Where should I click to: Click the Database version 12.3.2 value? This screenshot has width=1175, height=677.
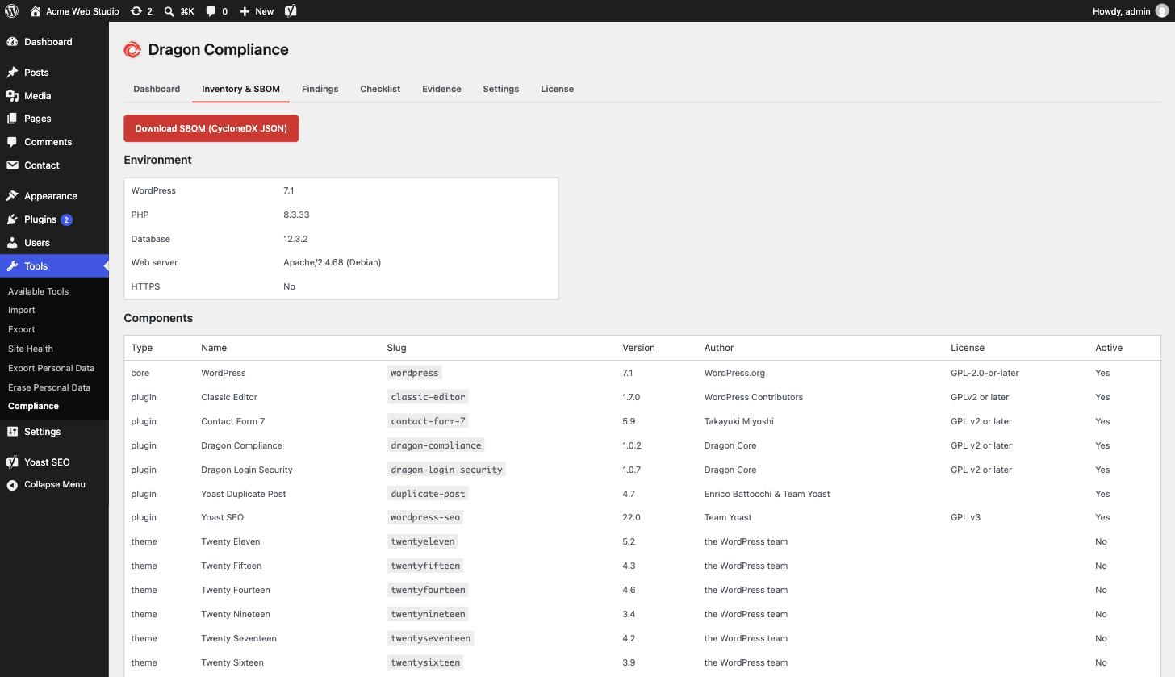(x=295, y=239)
